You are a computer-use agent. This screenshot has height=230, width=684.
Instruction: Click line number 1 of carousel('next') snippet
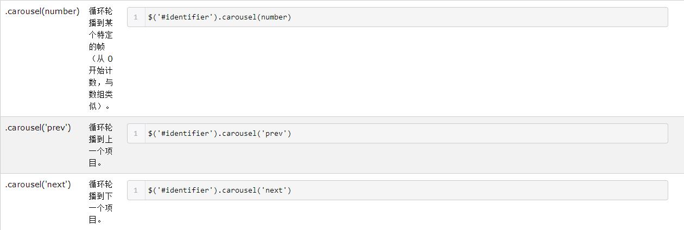(x=136, y=190)
